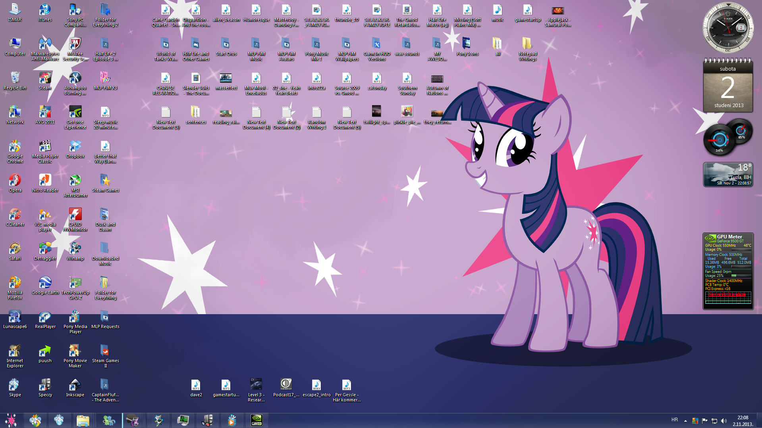Image resolution: width=762 pixels, height=428 pixels.
Task: Open the sentences folder
Action: [196, 115]
